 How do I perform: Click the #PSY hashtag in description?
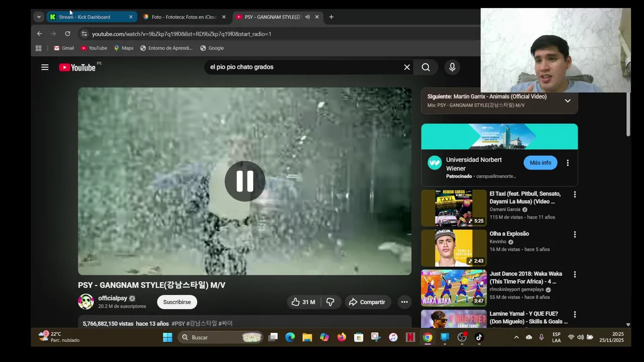tap(178, 324)
